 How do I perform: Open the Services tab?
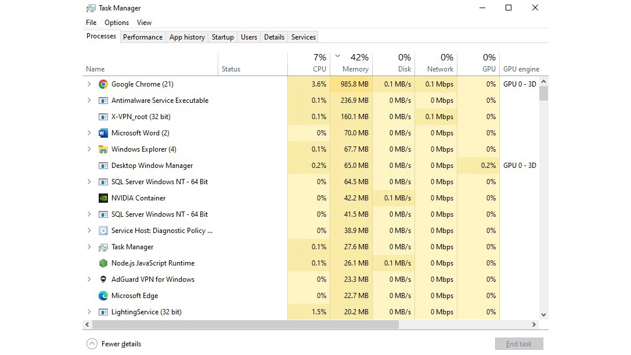(x=304, y=37)
